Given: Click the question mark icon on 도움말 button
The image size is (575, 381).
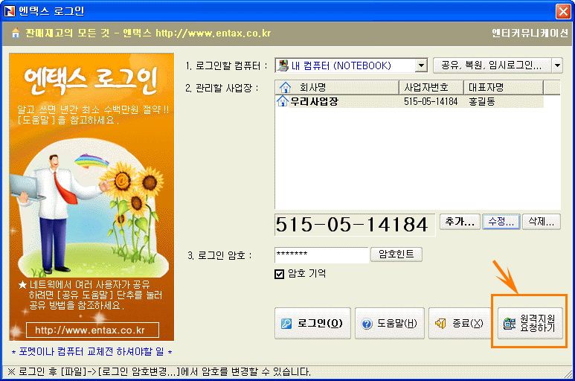Looking at the screenshot, I should [x=366, y=324].
